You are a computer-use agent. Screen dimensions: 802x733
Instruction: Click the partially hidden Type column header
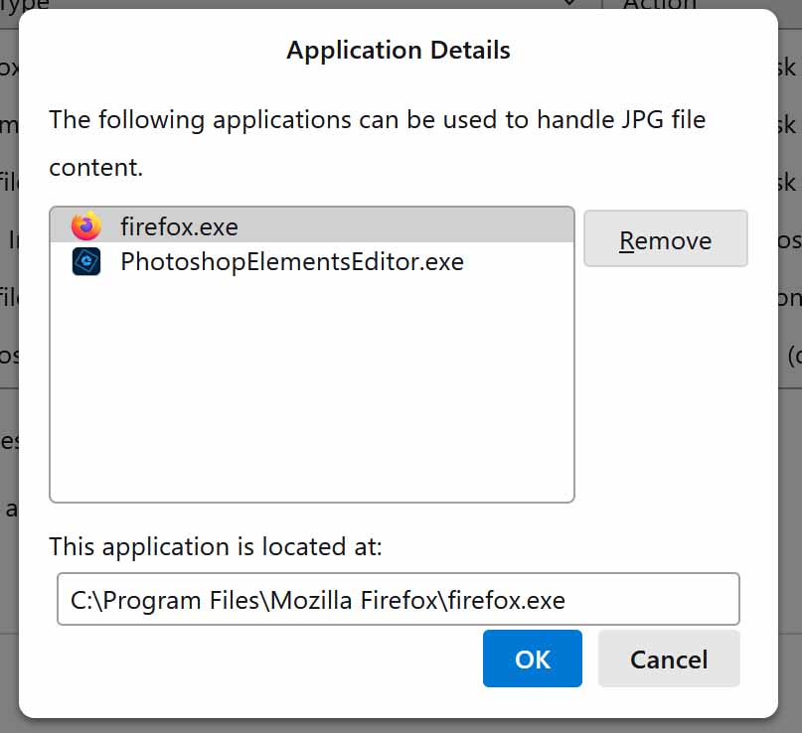[x=30, y=4]
